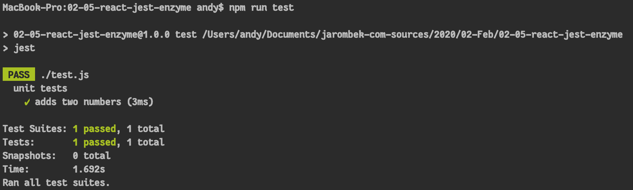Image resolution: width=633 pixels, height=190 pixels.
Task: Click the '> jest' script line
Action: [x=19, y=48]
